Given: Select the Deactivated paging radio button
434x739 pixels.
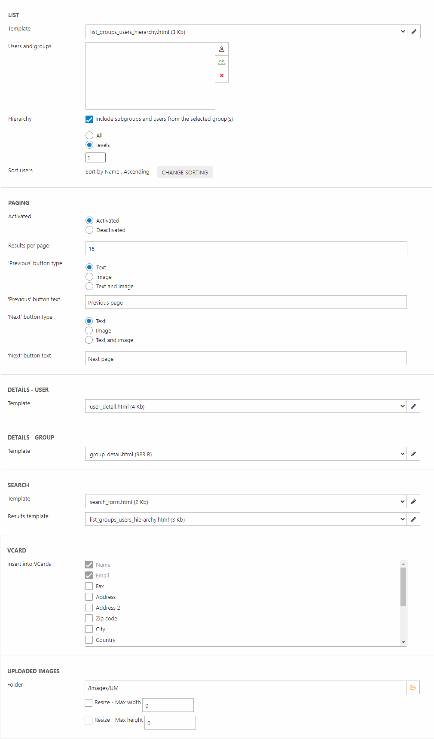Looking at the screenshot, I should 89,230.
